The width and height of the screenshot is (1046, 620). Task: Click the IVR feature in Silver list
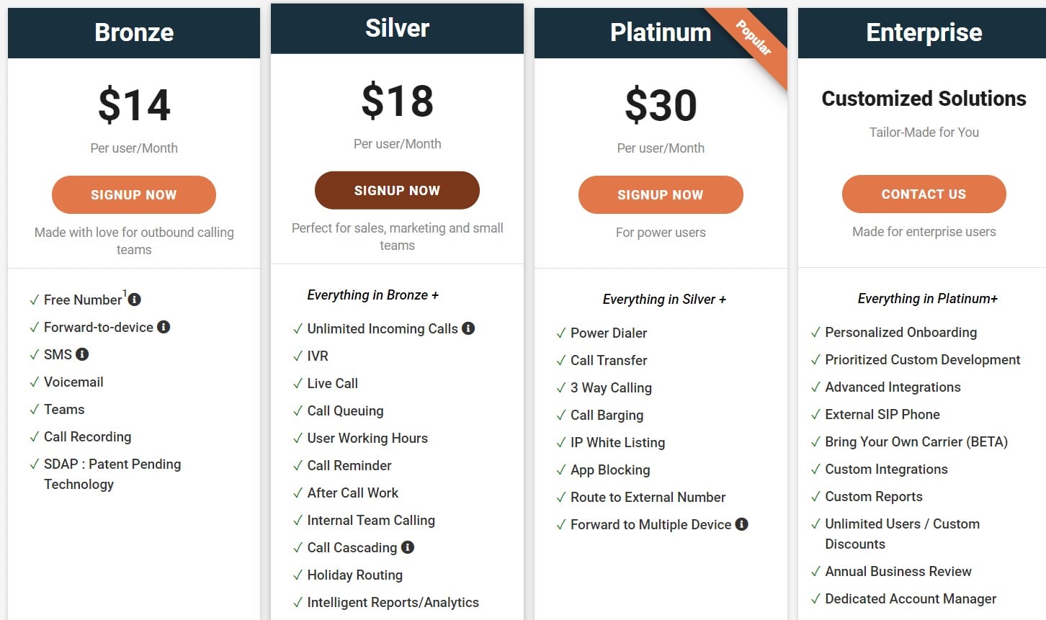tap(318, 356)
